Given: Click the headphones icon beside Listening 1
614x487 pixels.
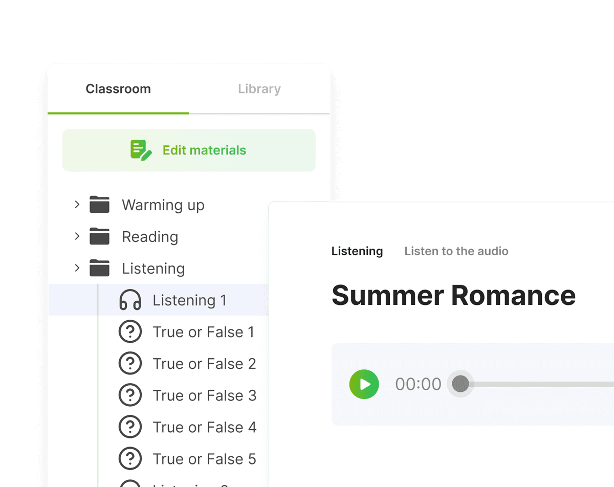Looking at the screenshot, I should [x=130, y=300].
